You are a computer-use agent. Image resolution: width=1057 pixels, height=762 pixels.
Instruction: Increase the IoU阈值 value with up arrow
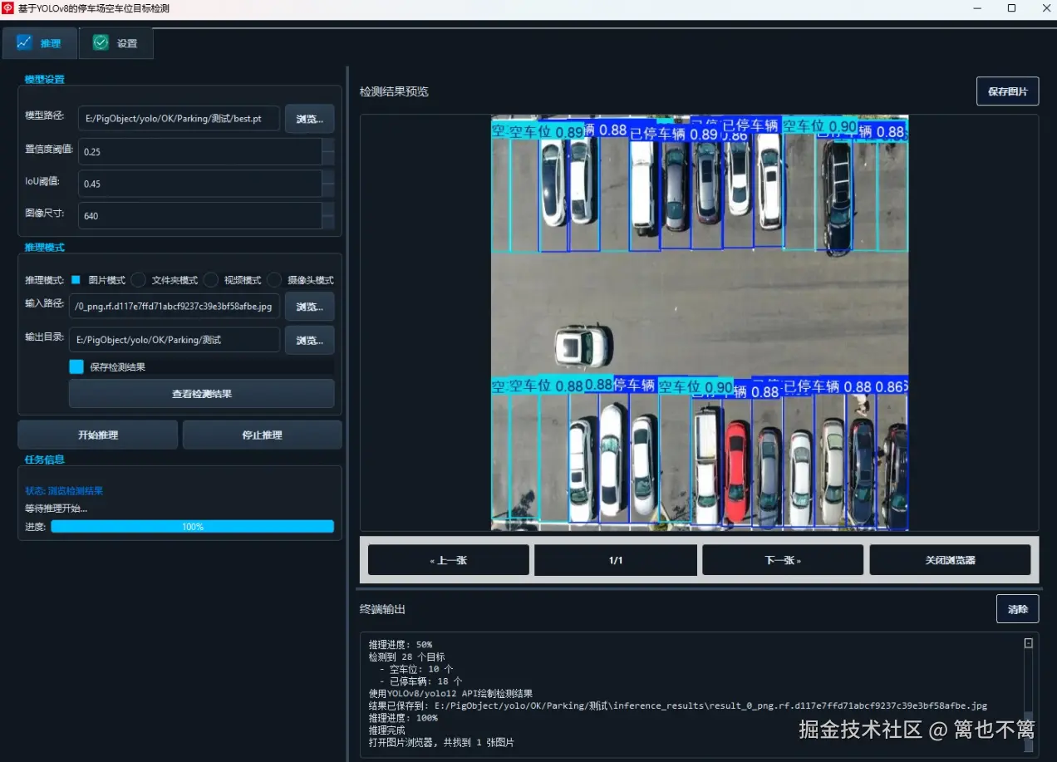328,177
